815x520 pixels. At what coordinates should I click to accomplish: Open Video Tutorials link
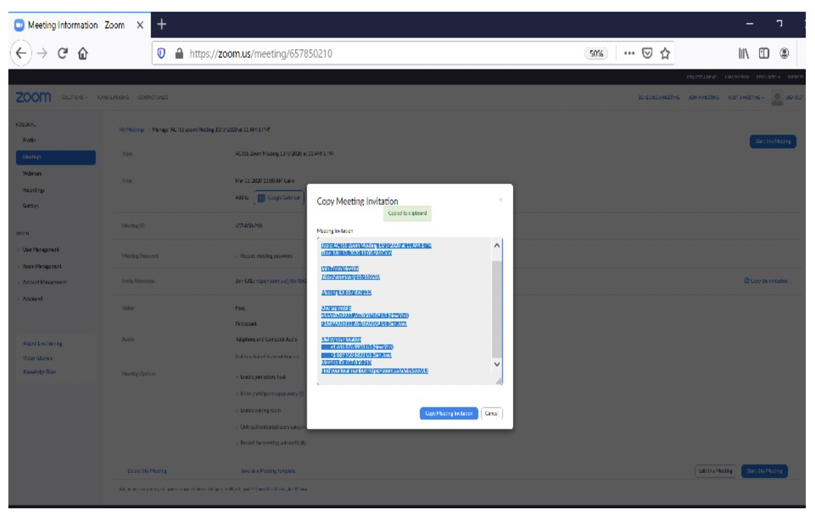pos(38,358)
